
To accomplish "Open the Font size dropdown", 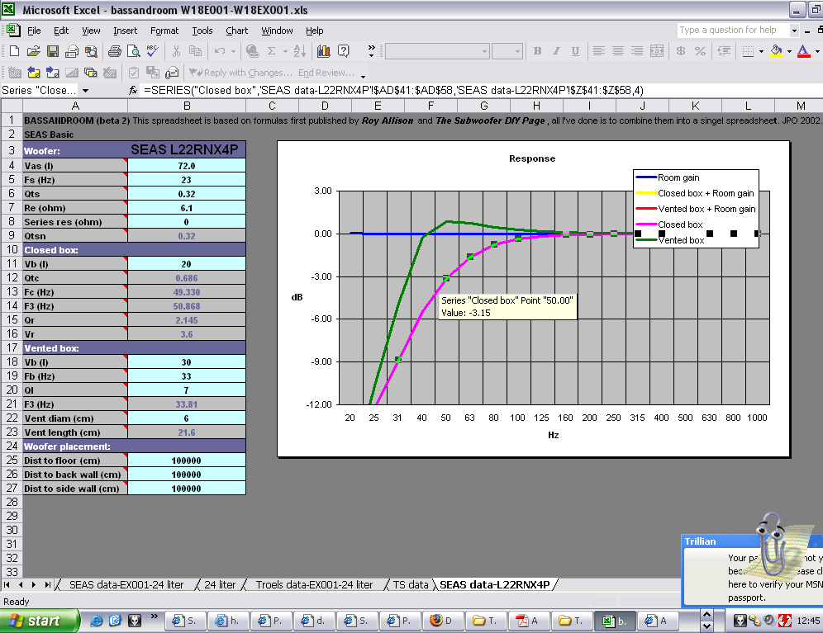I will click(x=517, y=51).
